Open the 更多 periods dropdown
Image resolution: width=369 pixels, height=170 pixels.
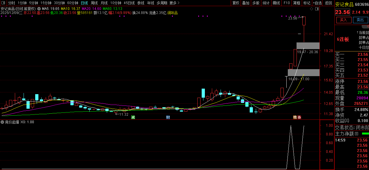pos(174,3)
